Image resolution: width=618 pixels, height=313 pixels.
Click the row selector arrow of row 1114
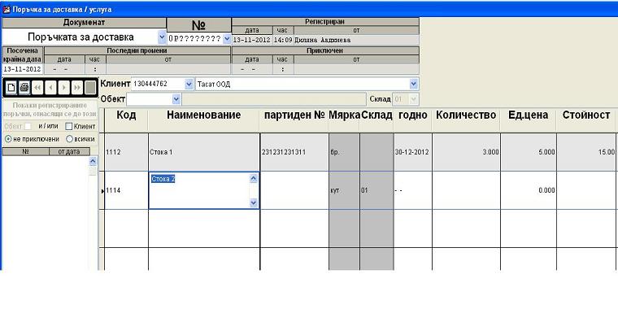[x=102, y=191]
